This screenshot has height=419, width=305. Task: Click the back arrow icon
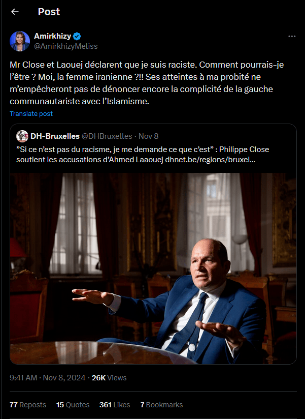pyautogui.click(x=15, y=12)
